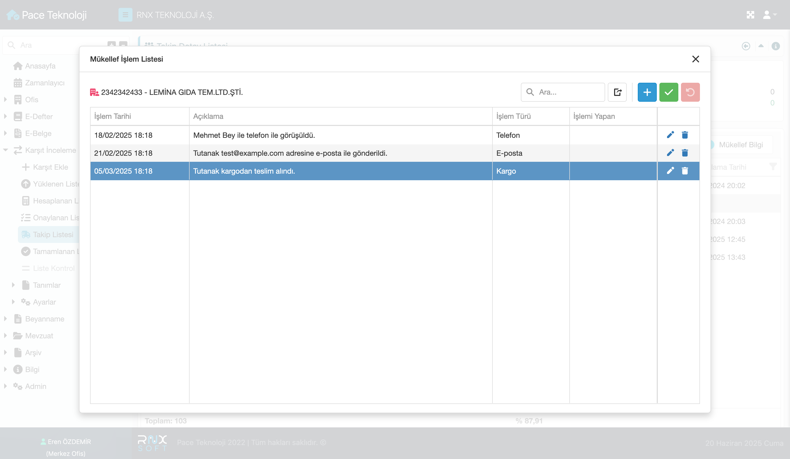Delete the Telefon row with trash icon
Screen dimensions: 790x459
(685, 135)
